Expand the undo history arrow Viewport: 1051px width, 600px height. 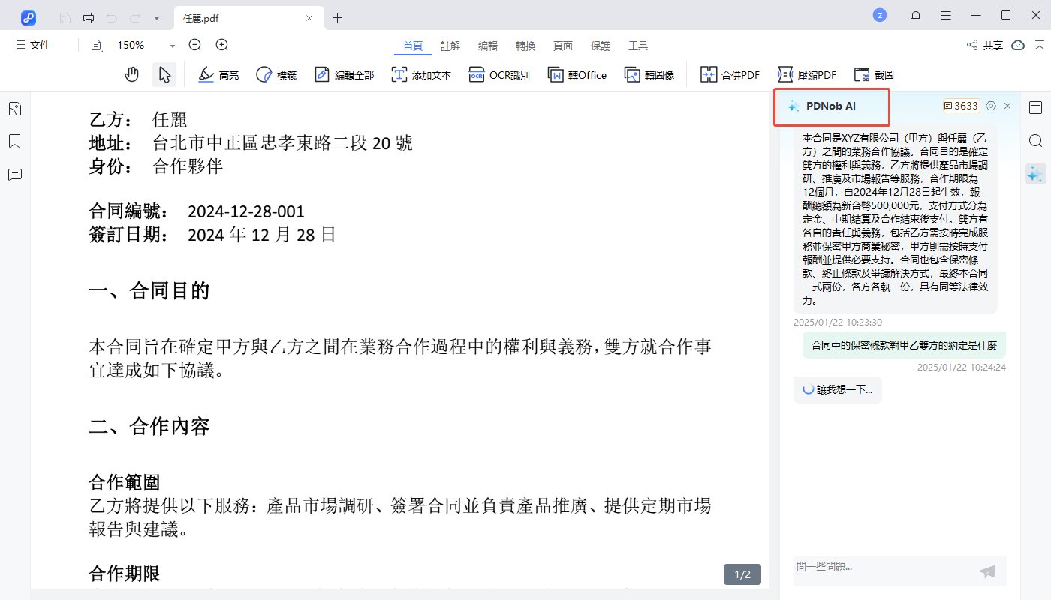coord(155,17)
